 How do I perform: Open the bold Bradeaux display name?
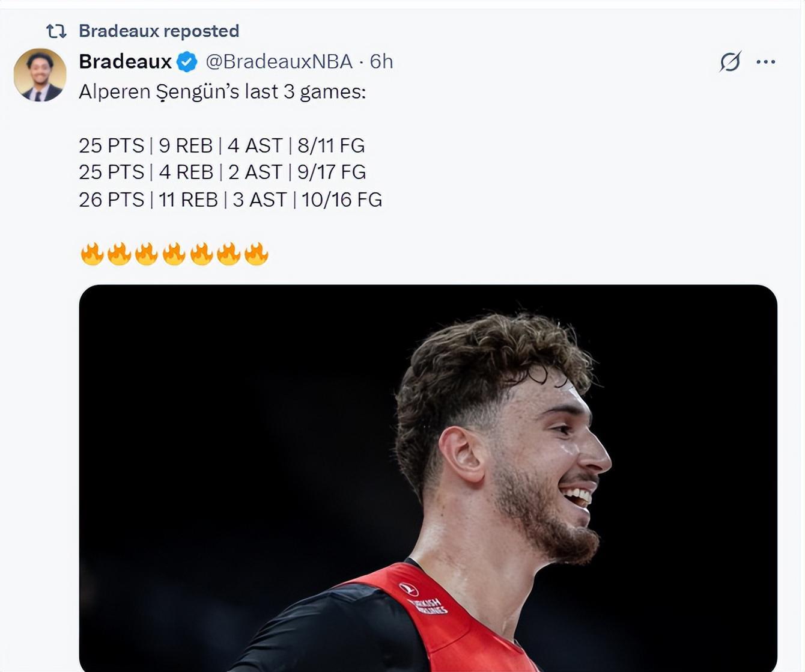coord(126,61)
